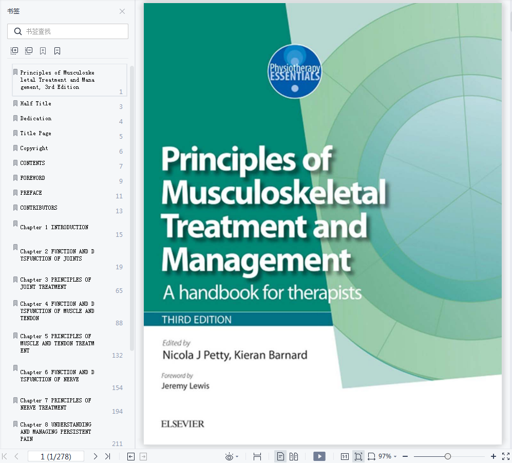The image size is (512, 463).
Task: Open the 97% zoom level dropdown
Action: (388, 456)
